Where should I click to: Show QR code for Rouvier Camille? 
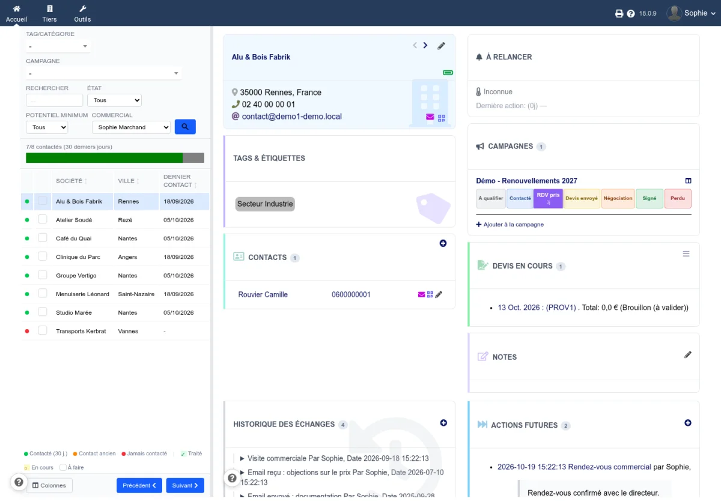430,294
